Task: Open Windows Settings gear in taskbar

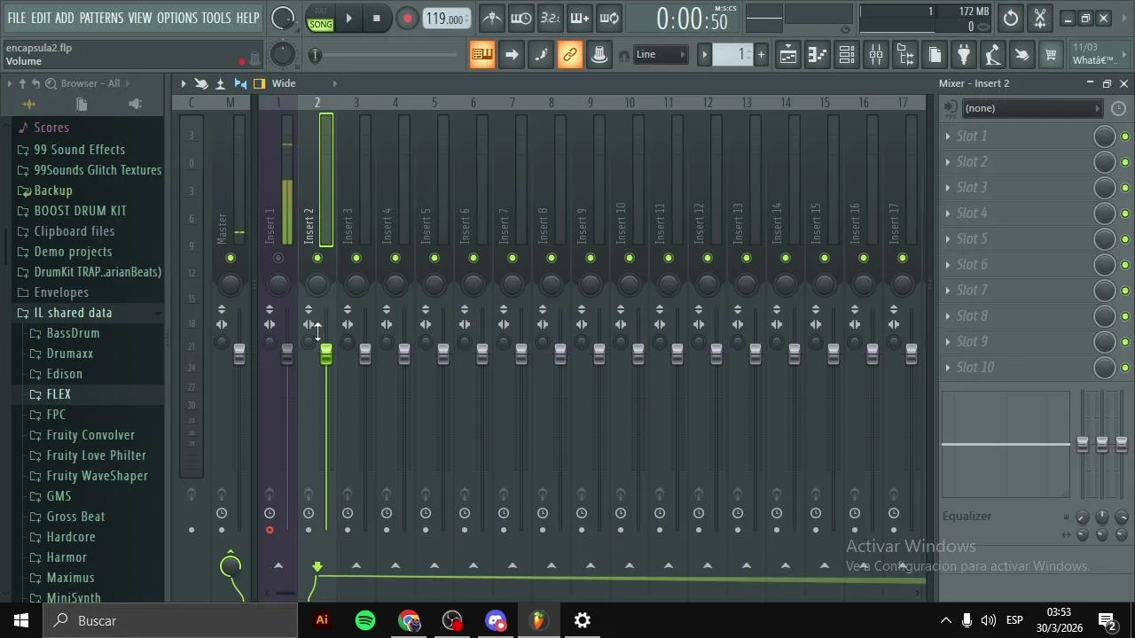Action: (x=583, y=620)
